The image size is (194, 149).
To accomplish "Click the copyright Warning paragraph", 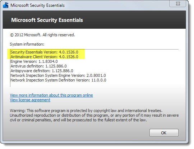I will (94, 115).
